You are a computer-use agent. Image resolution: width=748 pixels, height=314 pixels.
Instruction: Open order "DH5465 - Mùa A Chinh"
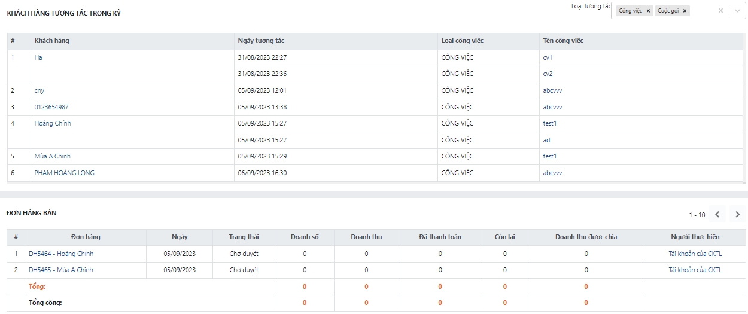tap(61, 270)
